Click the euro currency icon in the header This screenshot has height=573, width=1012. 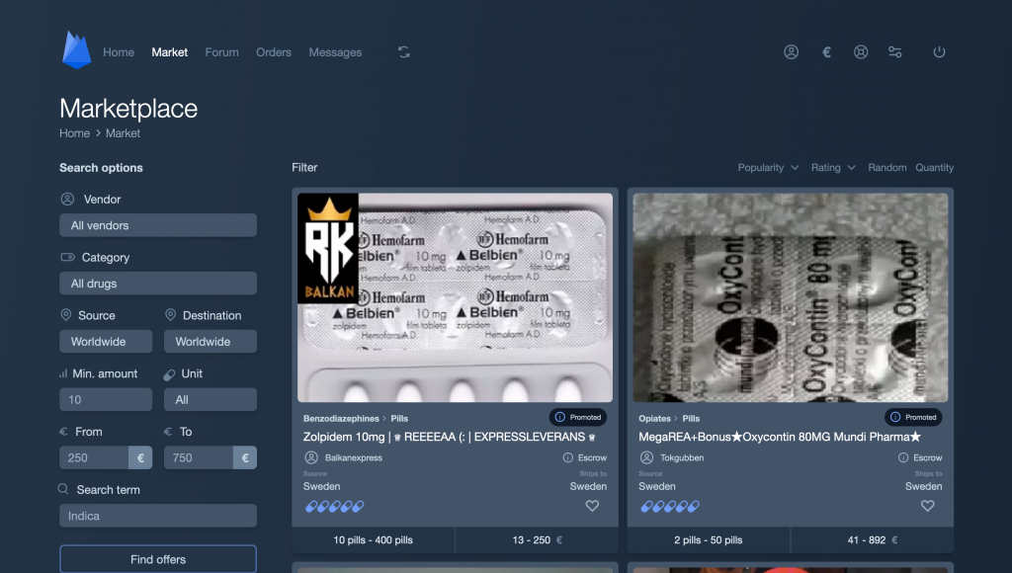click(826, 52)
